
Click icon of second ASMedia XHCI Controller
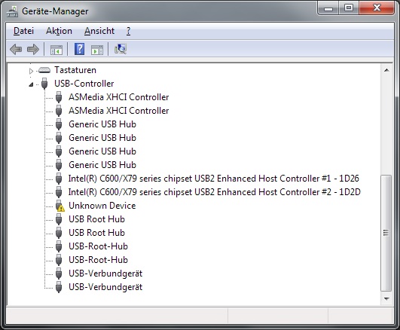(x=59, y=111)
